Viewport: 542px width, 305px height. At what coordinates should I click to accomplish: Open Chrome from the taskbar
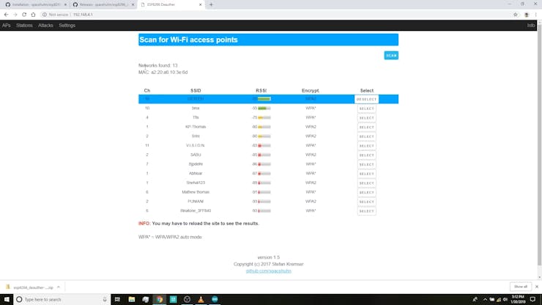(160, 299)
